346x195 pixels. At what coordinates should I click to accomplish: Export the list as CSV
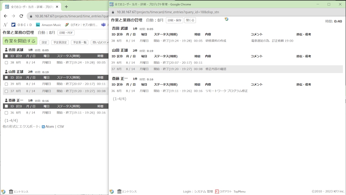[x=61, y=127]
